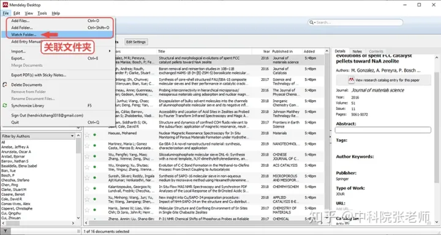441x235 pixels.
Task: Toggle favorite star for Wu, Xinqiang row
Action: pyautogui.click(x=87, y=167)
